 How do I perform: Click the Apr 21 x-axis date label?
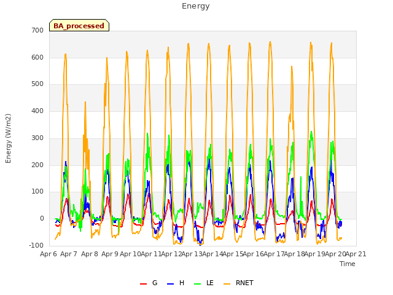click(356, 254)
